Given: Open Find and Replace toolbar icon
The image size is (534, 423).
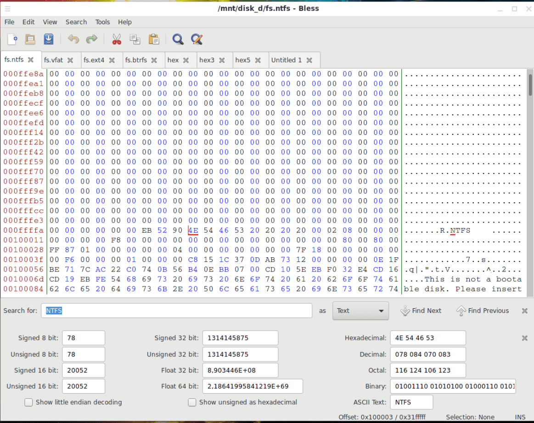Looking at the screenshot, I should pos(197,39).
